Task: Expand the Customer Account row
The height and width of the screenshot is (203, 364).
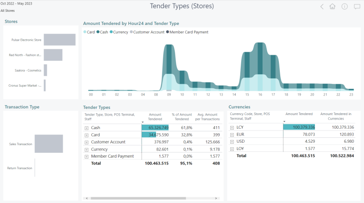Action: (86, 142)
